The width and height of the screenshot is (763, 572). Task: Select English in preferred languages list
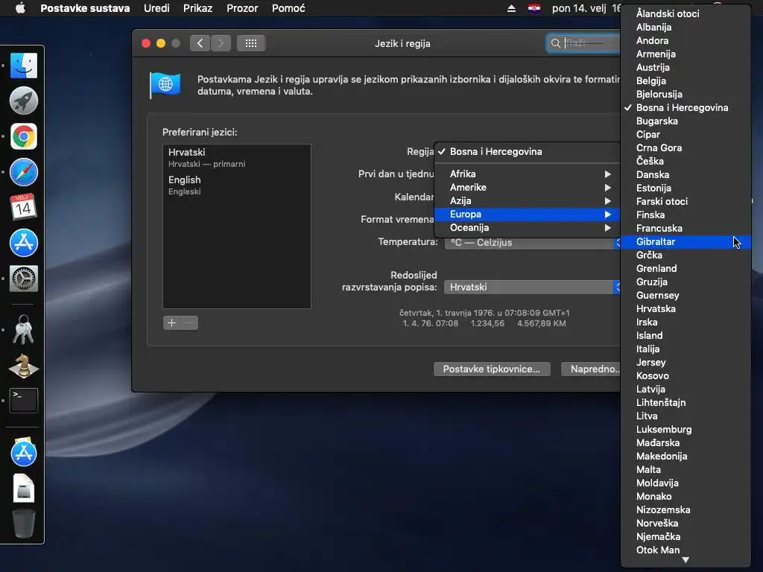236,185
